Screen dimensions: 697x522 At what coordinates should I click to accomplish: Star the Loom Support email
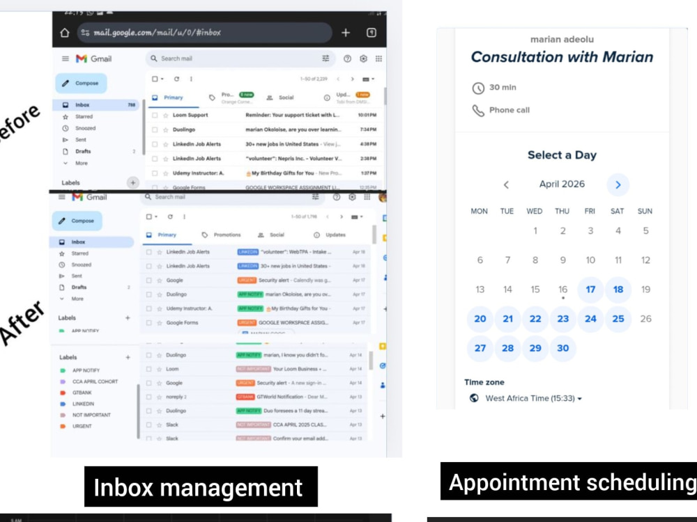point(165,116)
